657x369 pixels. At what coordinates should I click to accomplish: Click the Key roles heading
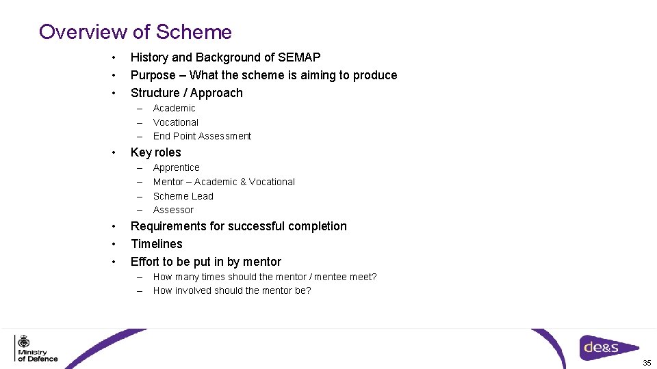tap(156, 152)
